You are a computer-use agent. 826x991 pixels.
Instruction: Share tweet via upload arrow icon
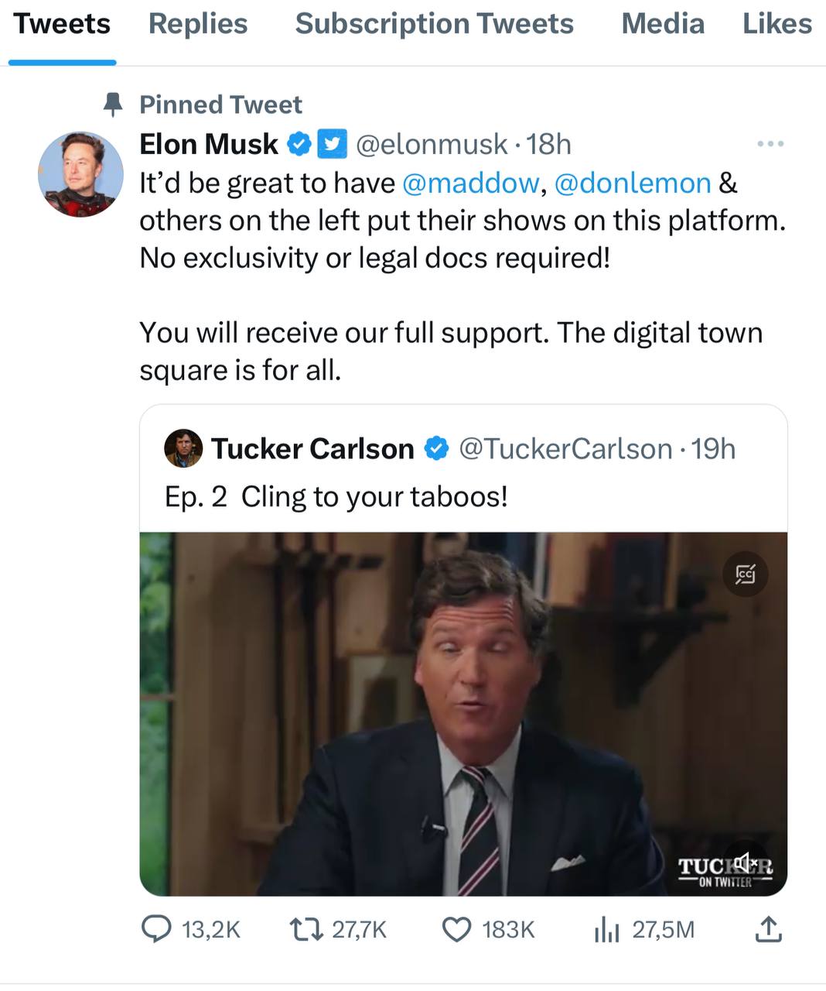767,928
